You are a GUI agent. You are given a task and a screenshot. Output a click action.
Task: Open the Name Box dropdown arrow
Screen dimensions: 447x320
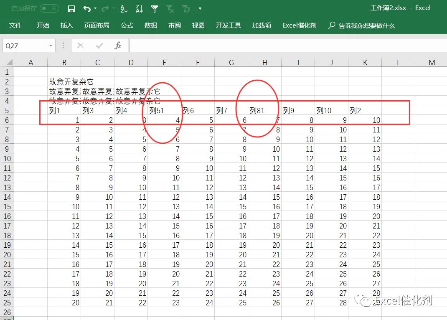click(x=51, y=46)
